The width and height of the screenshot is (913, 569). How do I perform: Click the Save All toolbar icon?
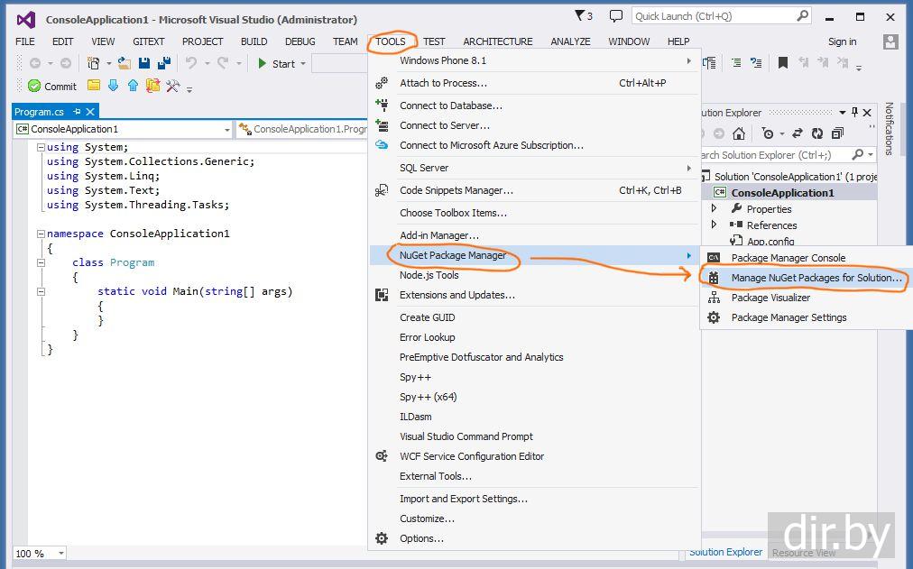click(x=164, y=63)
